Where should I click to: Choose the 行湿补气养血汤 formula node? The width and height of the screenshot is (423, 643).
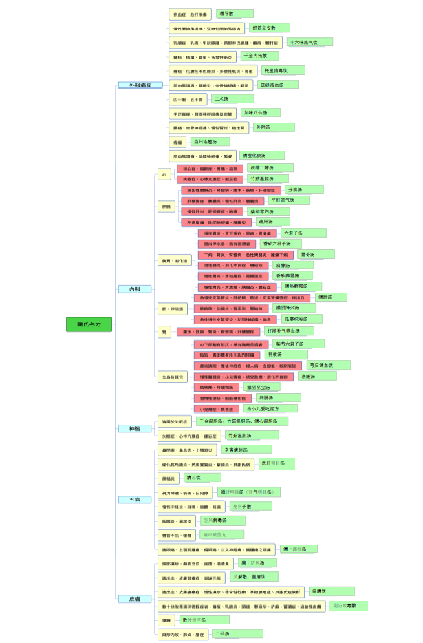(289, 331)
